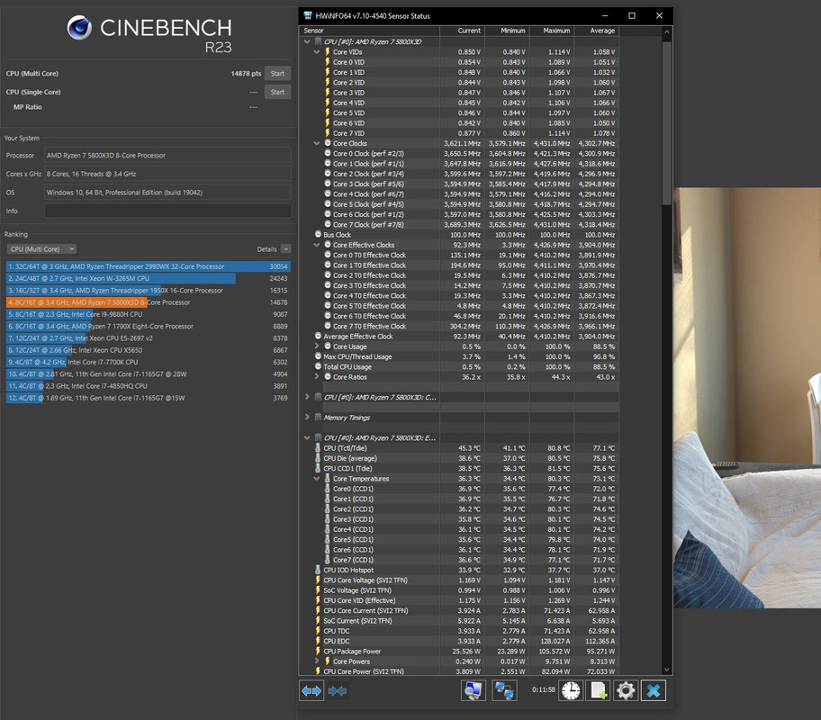Open the Details dropdown arrow in Ranking
The image size is (821, 720).
(x=285, y=249)
